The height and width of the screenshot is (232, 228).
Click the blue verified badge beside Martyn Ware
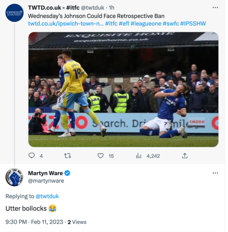coord(67,173)
